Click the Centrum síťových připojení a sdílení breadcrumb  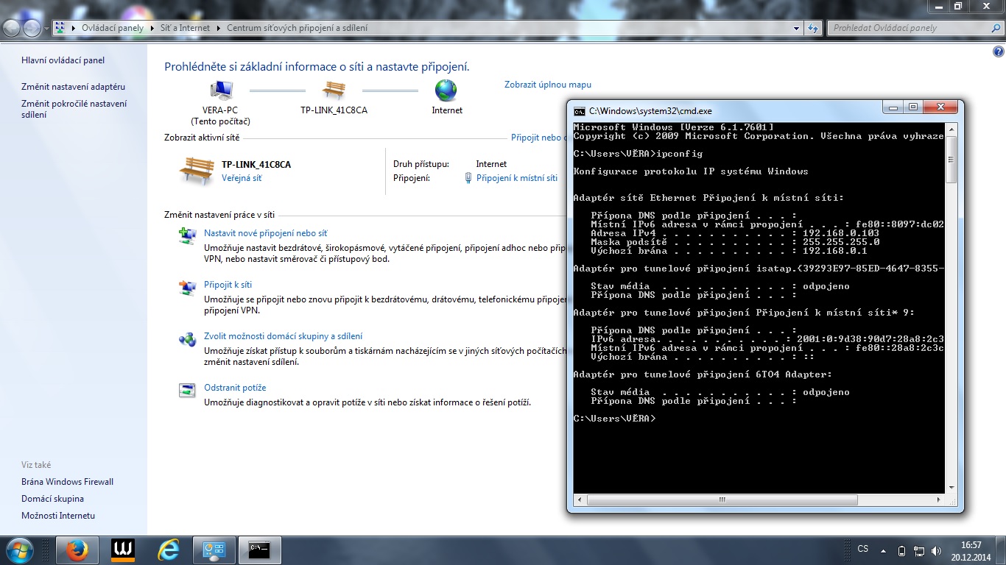tap(297, 28)
